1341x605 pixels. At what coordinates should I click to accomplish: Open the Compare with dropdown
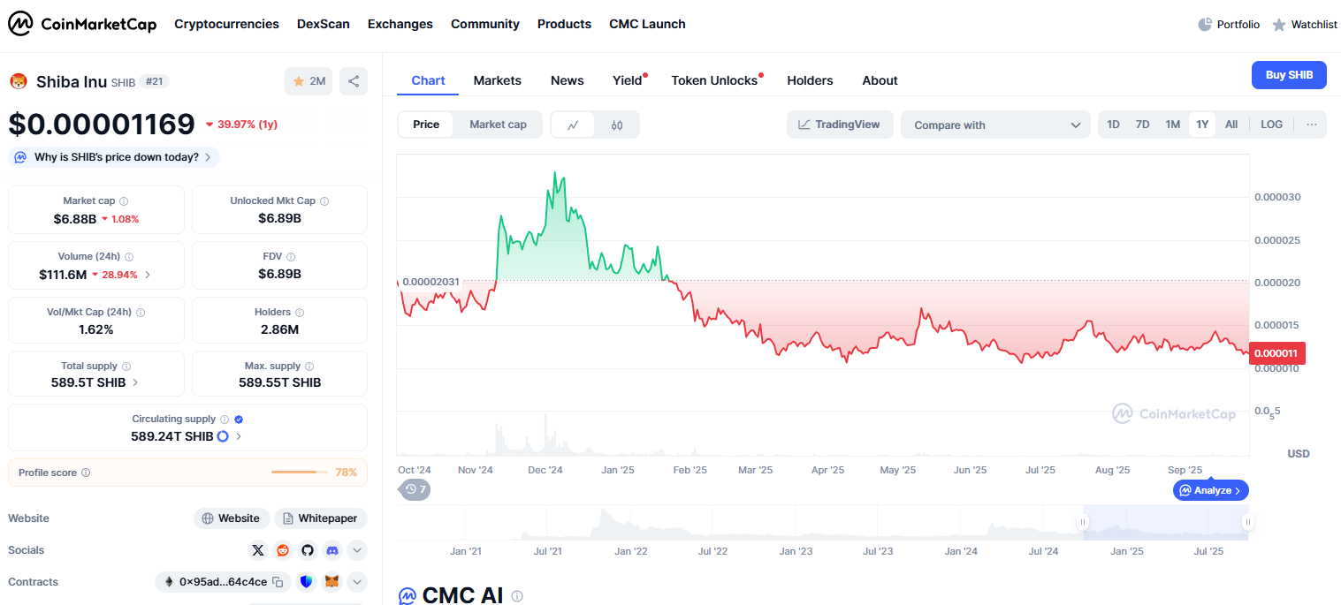tap(996, 125)
